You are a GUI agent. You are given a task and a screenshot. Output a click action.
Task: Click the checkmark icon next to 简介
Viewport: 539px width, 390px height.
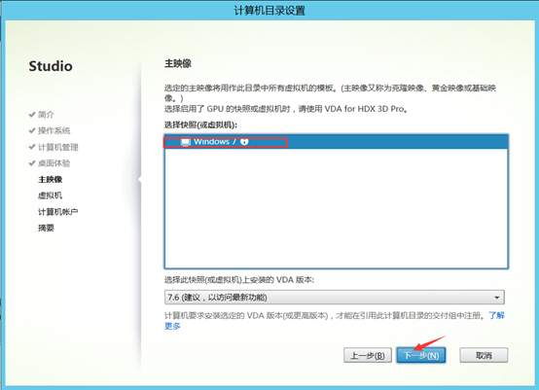(x=32, y=114)
